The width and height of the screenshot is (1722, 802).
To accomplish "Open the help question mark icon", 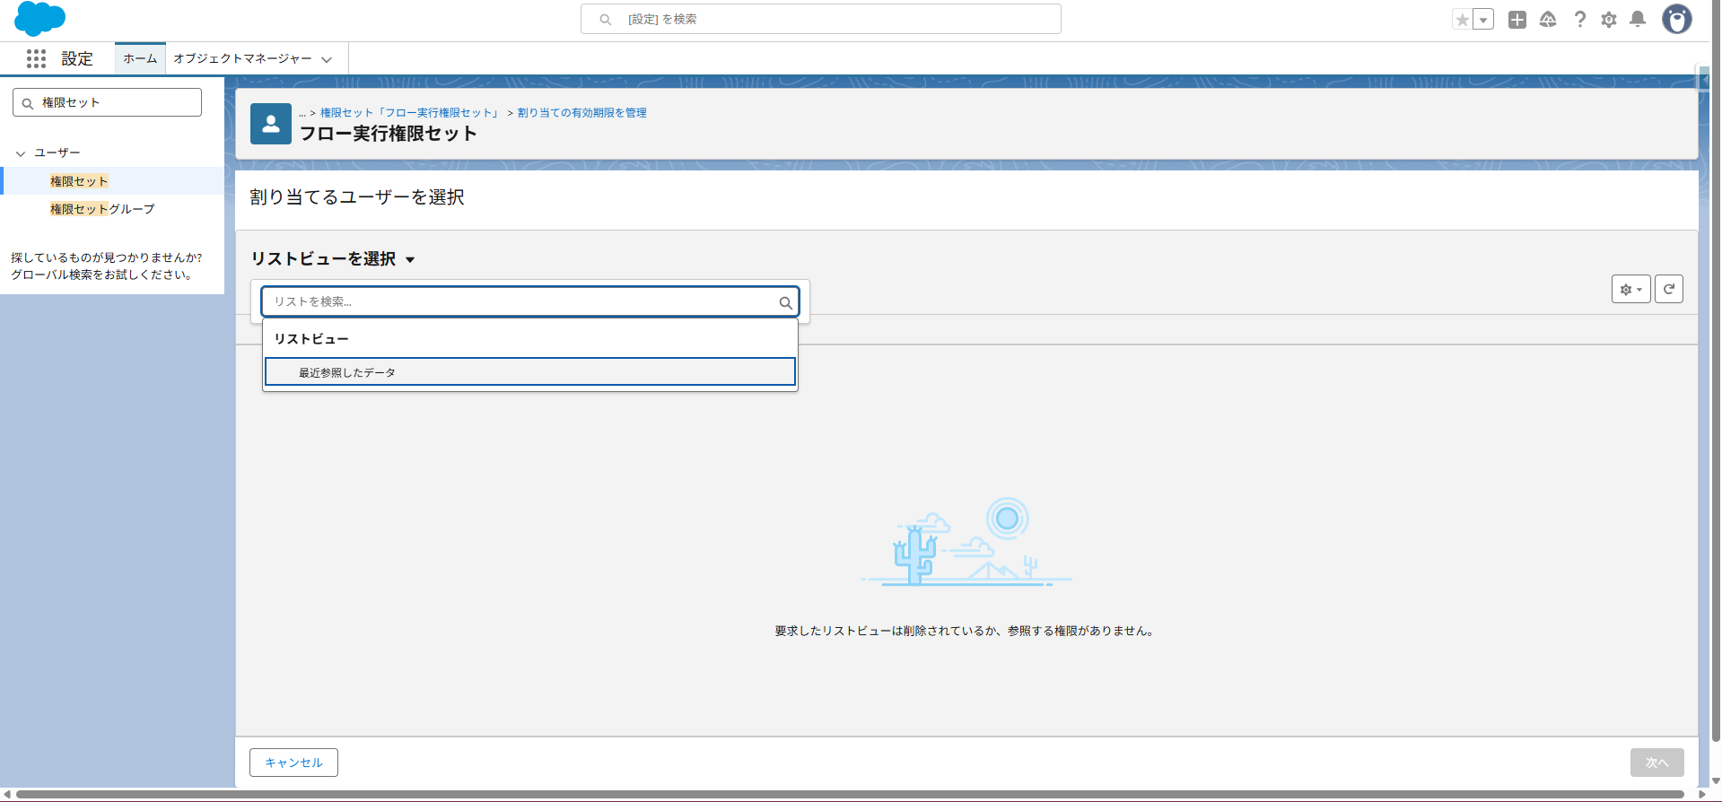I will 1579,20.
